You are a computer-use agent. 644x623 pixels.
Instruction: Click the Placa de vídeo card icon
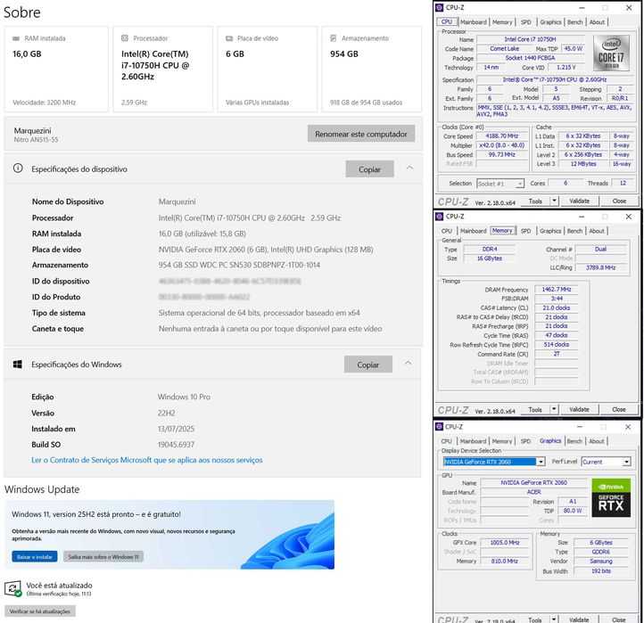pyautogui.click(x=229, y=38)
